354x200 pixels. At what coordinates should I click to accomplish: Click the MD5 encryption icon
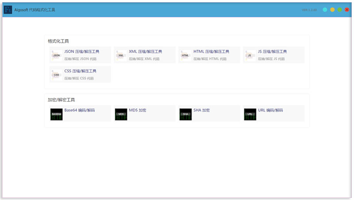click(x=121, y=114)
